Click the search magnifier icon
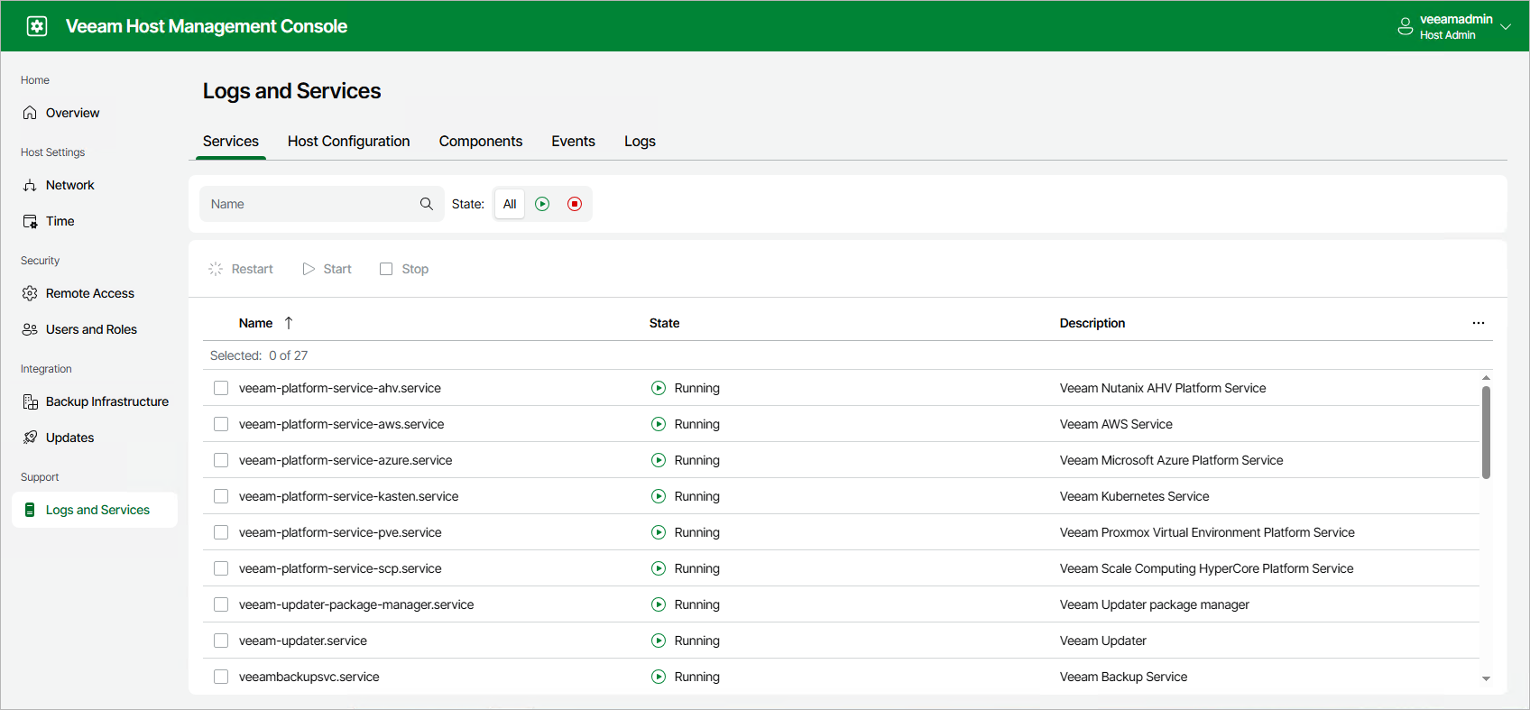The image size is (1530, 710). coord(427,204)
